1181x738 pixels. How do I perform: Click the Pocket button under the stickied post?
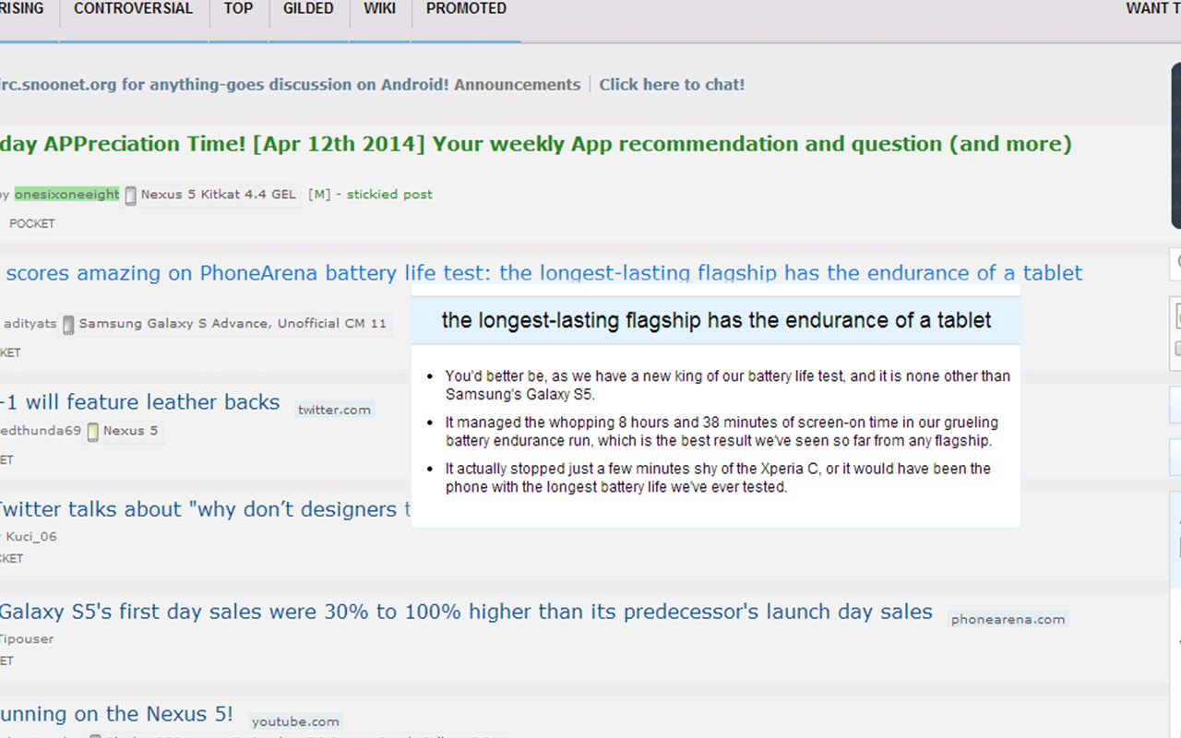tap(32, 223)
